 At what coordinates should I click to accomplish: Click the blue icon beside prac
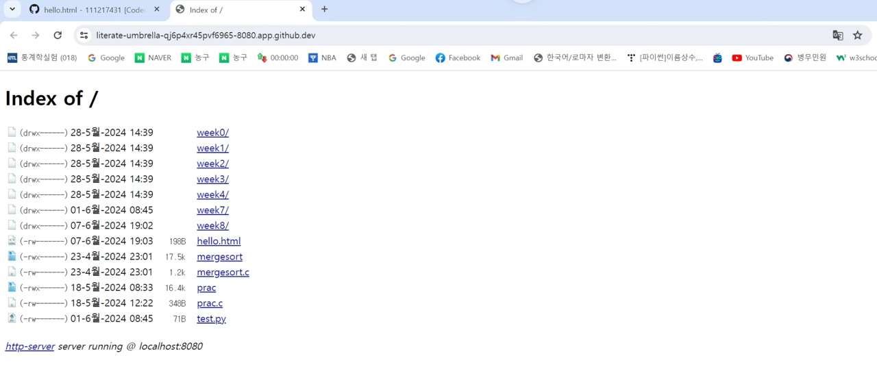(12, 287)
